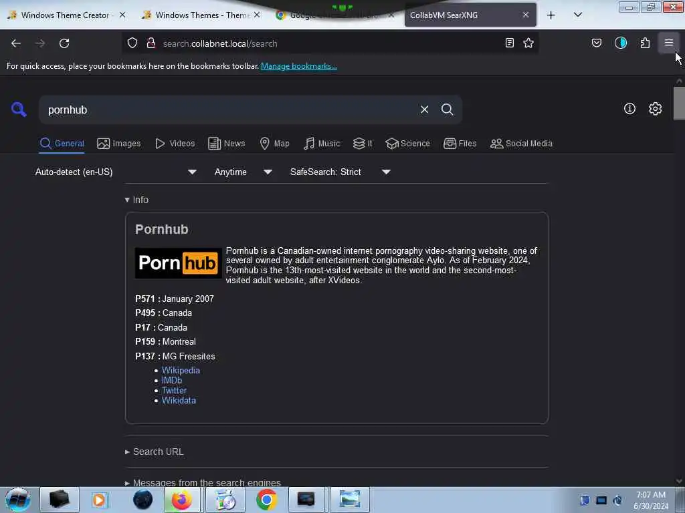Bookmark this page with the star icon

tap(528, 43)
